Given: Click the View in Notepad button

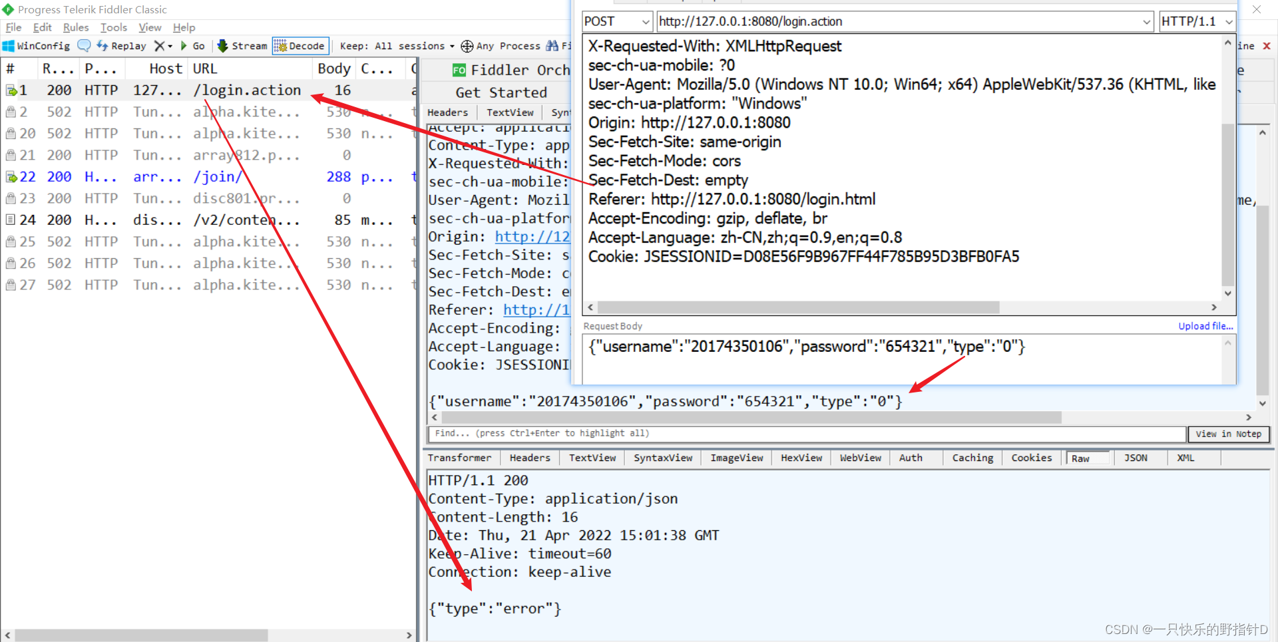Looking at the screenshot, I should point(1228,434).
